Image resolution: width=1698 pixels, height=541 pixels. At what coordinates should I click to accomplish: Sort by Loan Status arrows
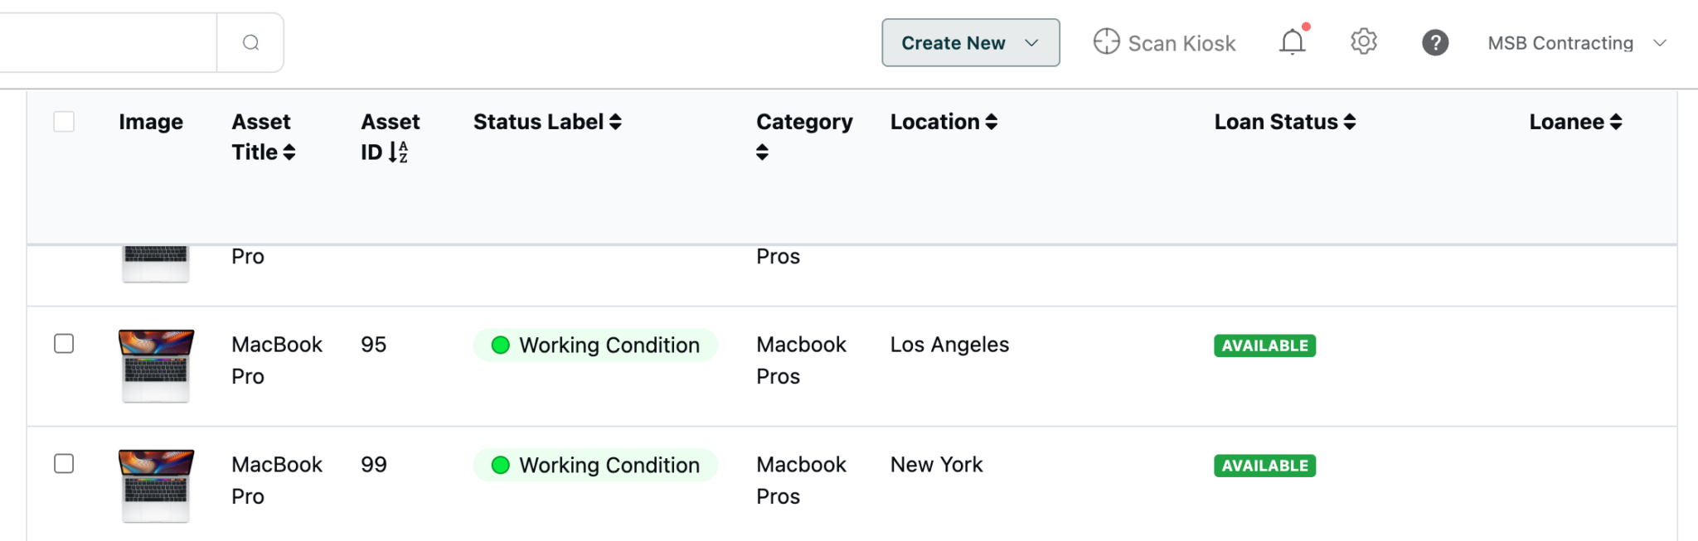coord(1350,122)
